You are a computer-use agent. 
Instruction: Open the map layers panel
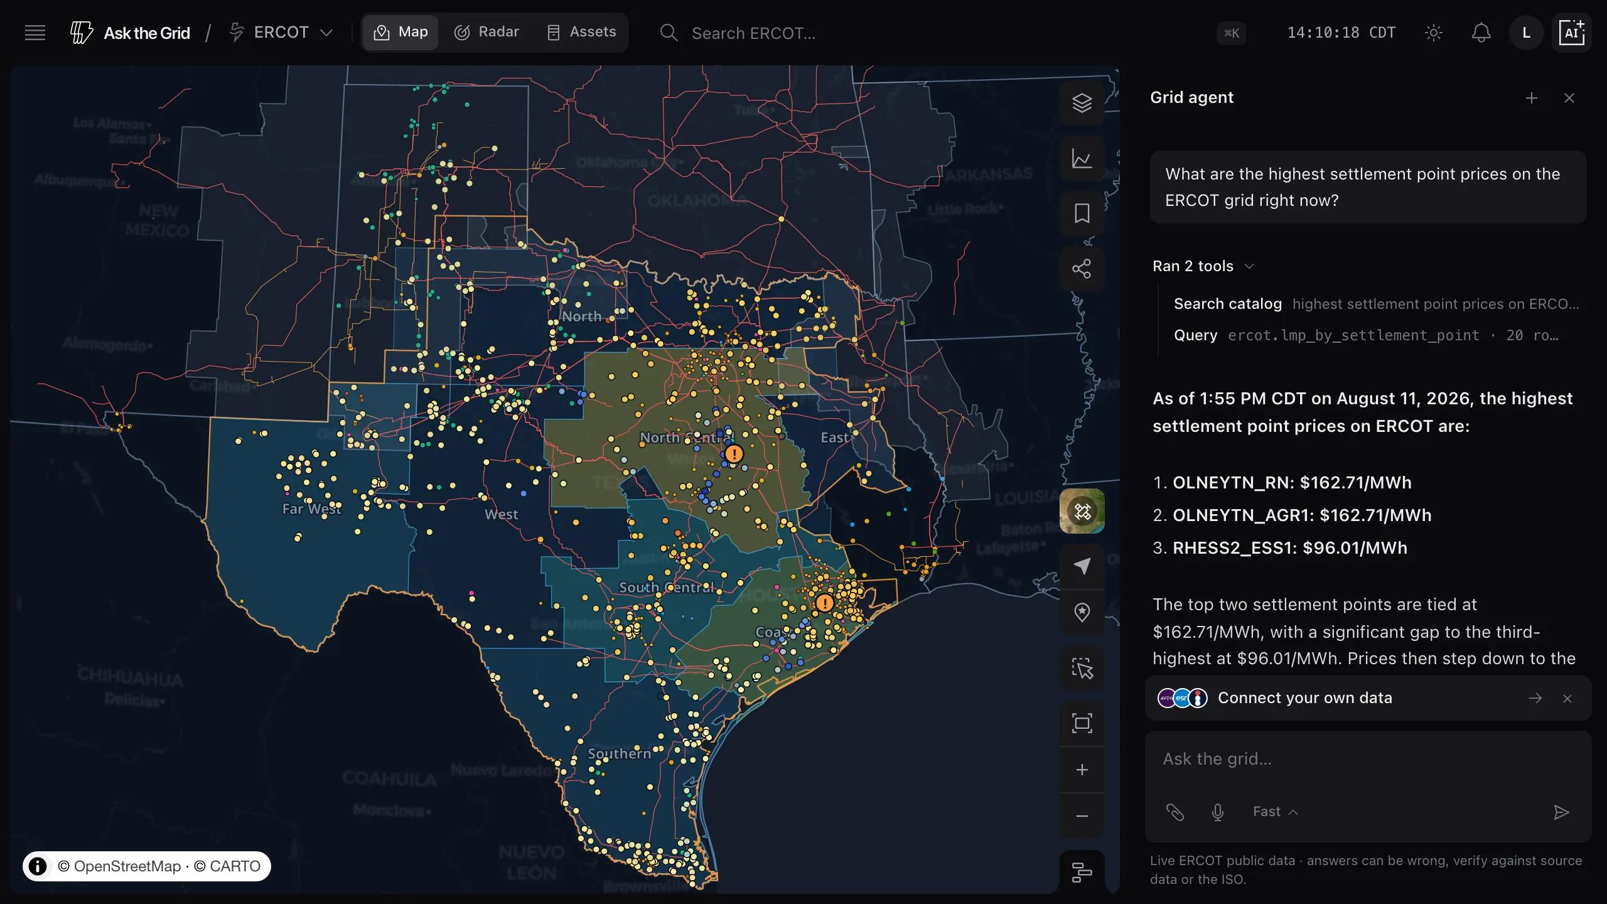coord(1082,103)
